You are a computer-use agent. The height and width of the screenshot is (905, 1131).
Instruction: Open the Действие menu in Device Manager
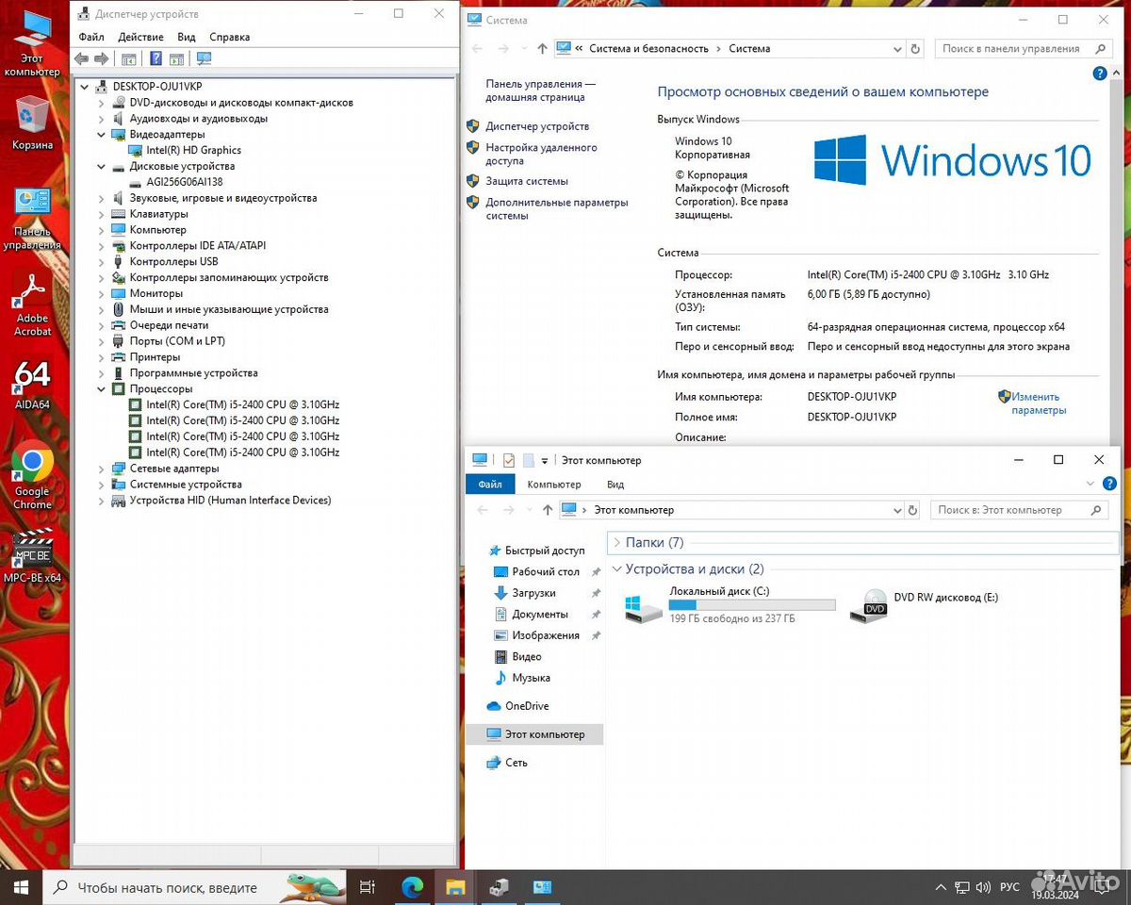pyautogui.click(x=141, y=37)
